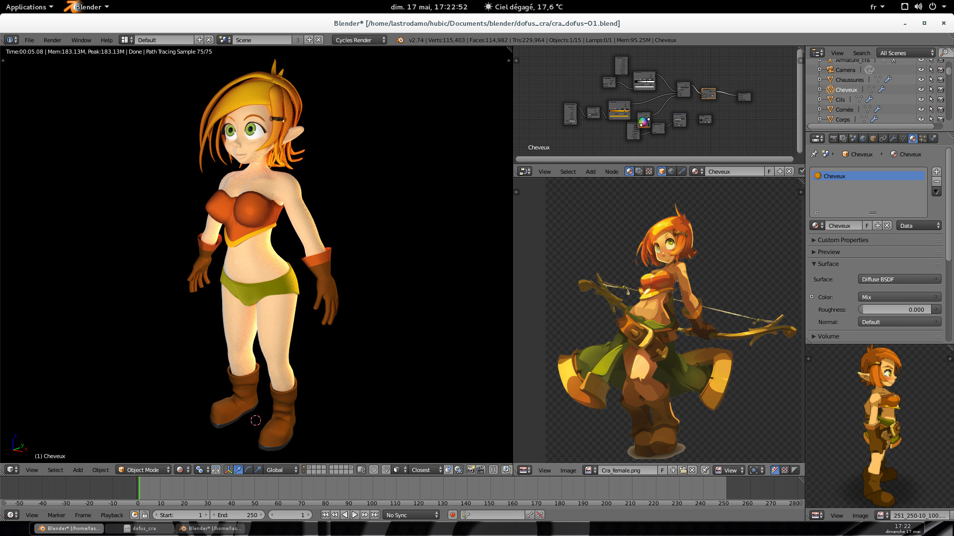Open the File menu
Image resolution: width=954 pixels, height=536 pixels.
click(x=29, y=40)
